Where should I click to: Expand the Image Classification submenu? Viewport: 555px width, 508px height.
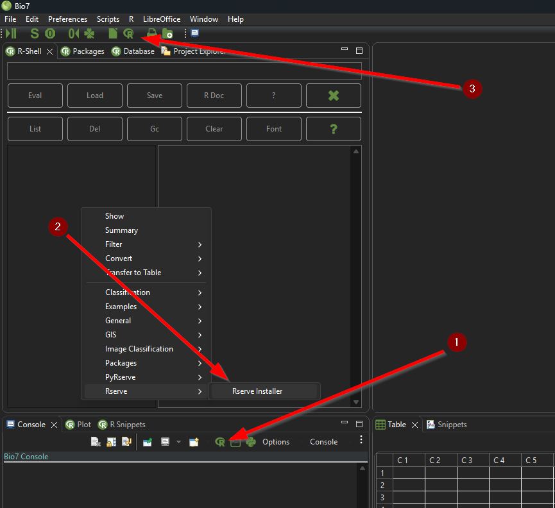146,349
